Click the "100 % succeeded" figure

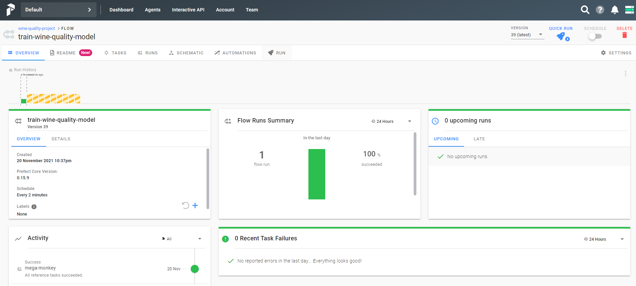coord(372,158)
